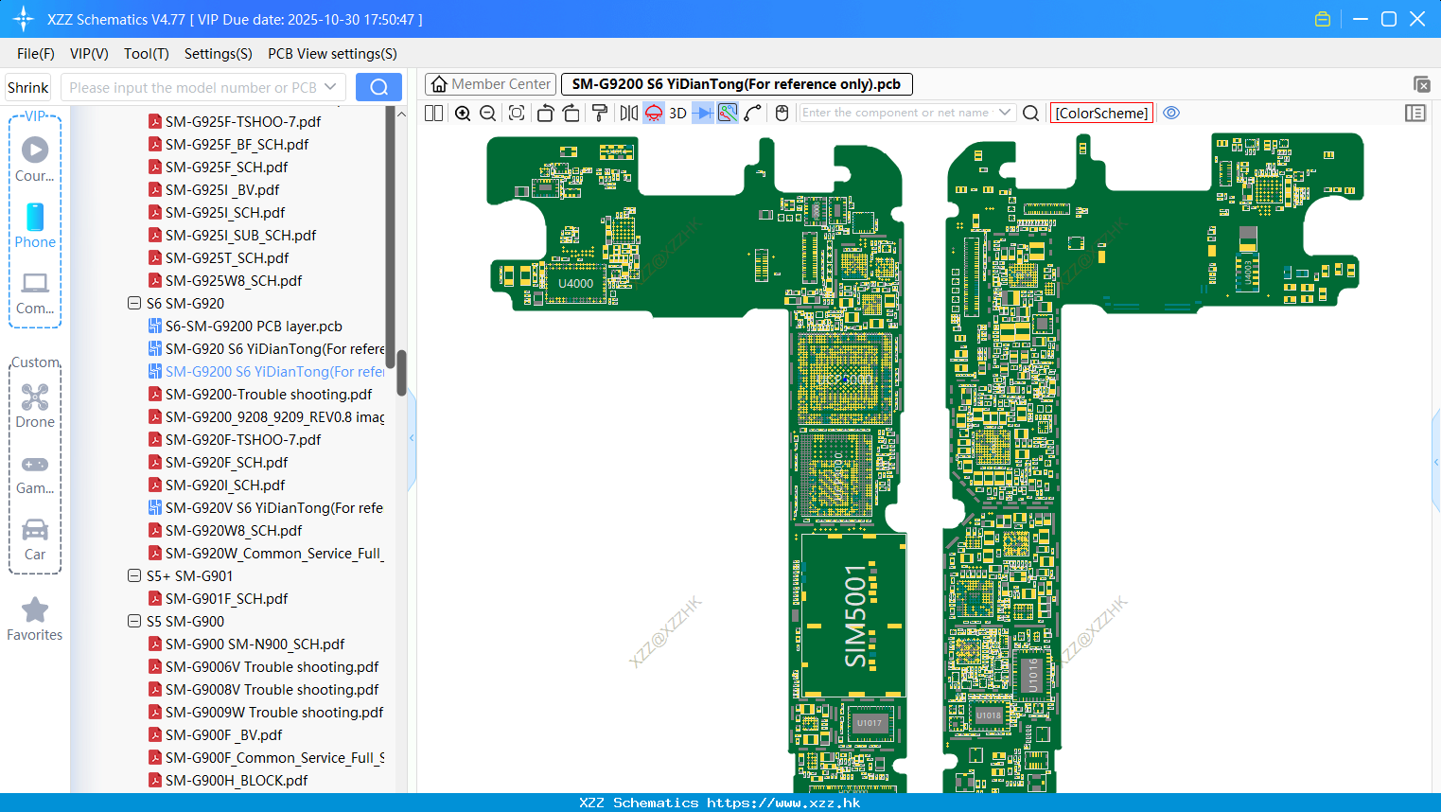Open SM-G920F_SCH.pdf file

coord(226,462)
